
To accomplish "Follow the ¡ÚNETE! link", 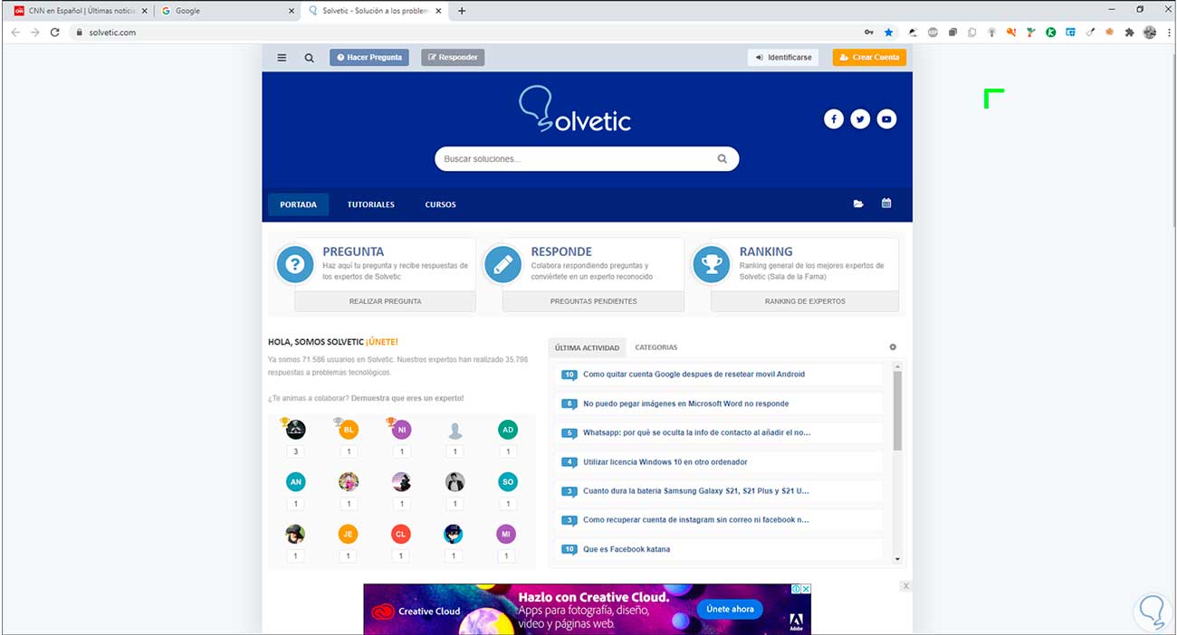I will pyautogui.click(x=381, y=341).
